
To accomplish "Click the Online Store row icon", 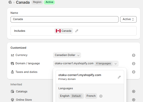I will point(12,100).
